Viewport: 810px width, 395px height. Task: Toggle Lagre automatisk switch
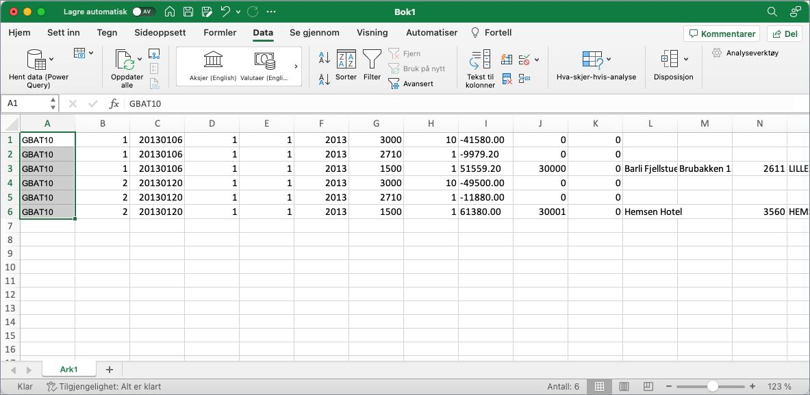(x=144, y=12)
